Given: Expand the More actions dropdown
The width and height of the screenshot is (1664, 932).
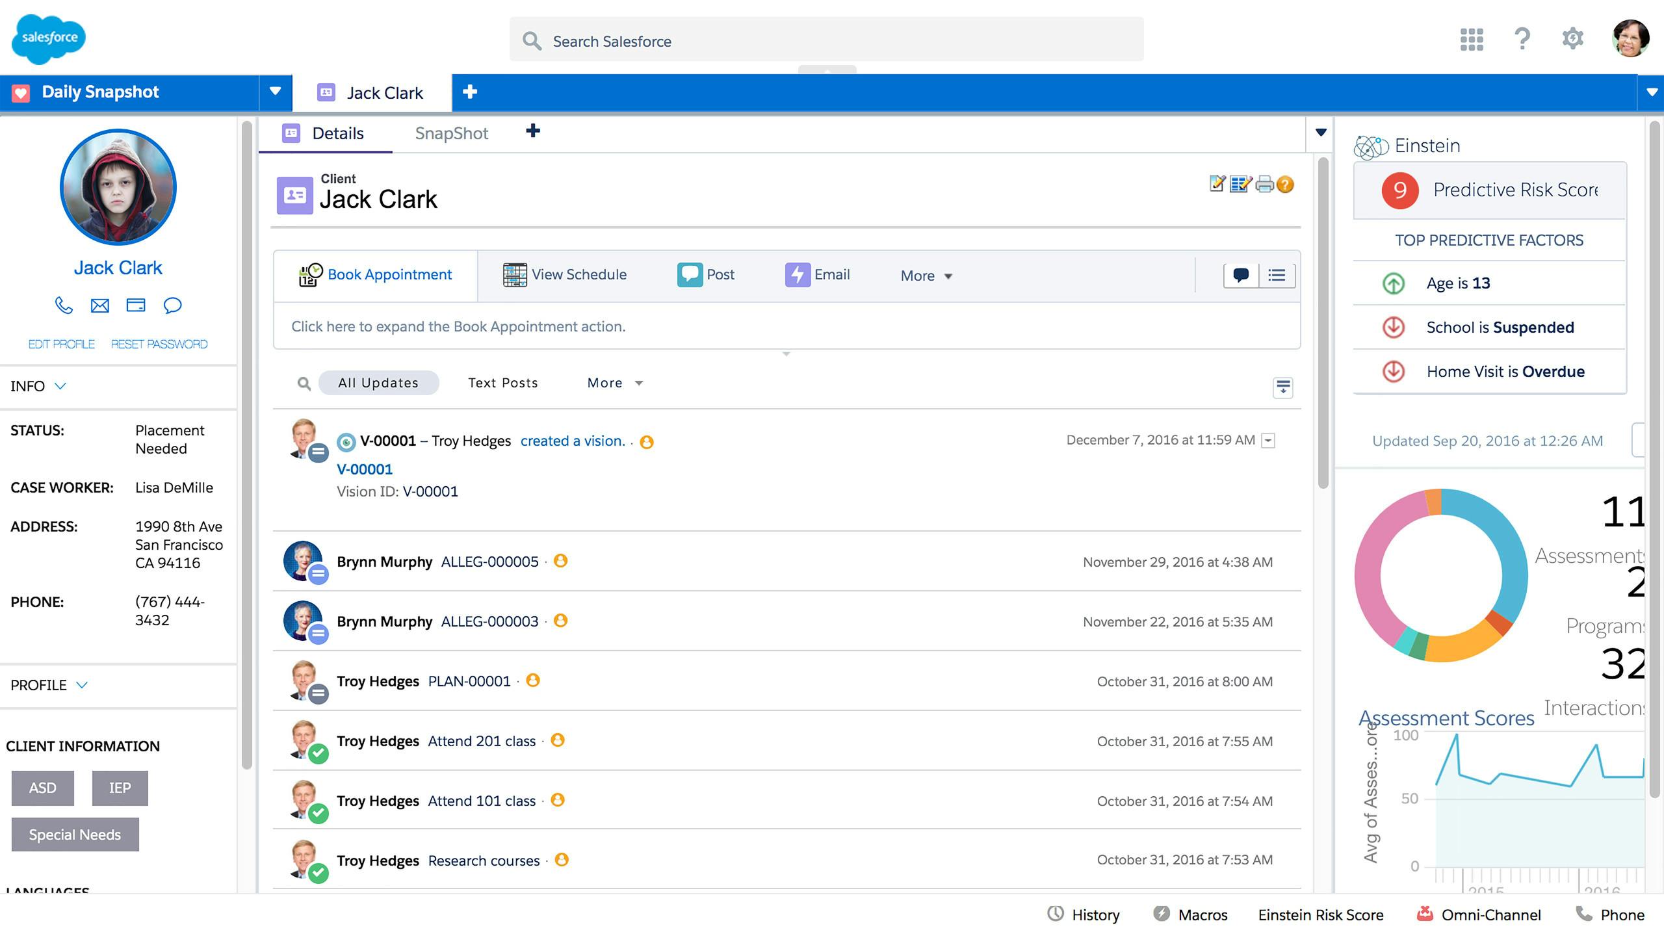Looking at the screenshot, I should pos(926,276).
